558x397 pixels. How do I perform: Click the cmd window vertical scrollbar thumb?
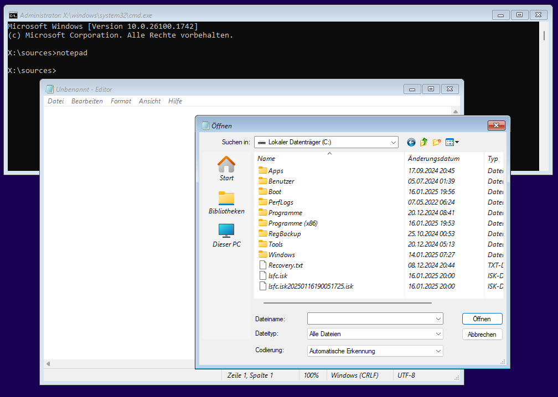coord(544,35)
